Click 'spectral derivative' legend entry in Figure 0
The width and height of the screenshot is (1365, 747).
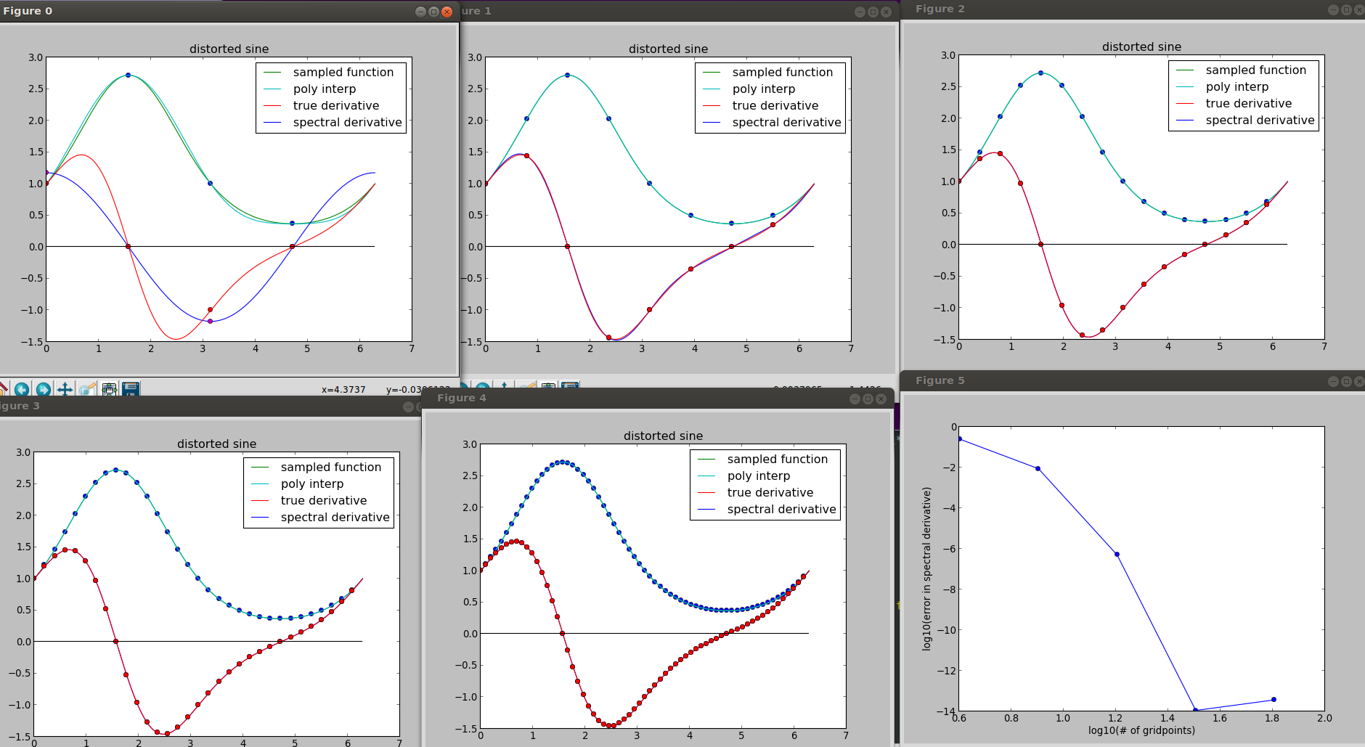tap(347, 123)
